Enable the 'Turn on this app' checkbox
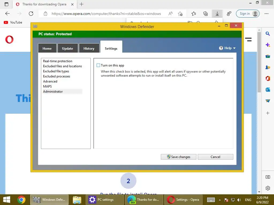Screen dimensions: 274x205 [x=98, y=65]
